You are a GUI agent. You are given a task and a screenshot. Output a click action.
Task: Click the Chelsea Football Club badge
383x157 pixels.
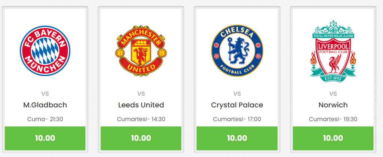pos(237,51)
